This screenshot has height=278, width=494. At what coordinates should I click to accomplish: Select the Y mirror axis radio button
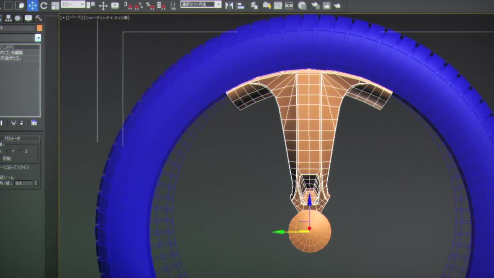[x=8, y=151]
